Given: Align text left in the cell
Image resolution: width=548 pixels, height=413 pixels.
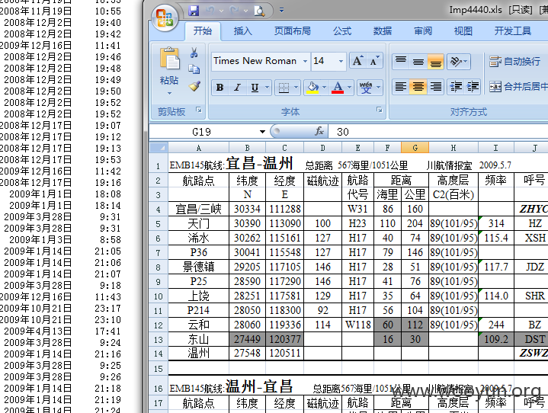Looking at the screenshot, I should pos(401,86).
